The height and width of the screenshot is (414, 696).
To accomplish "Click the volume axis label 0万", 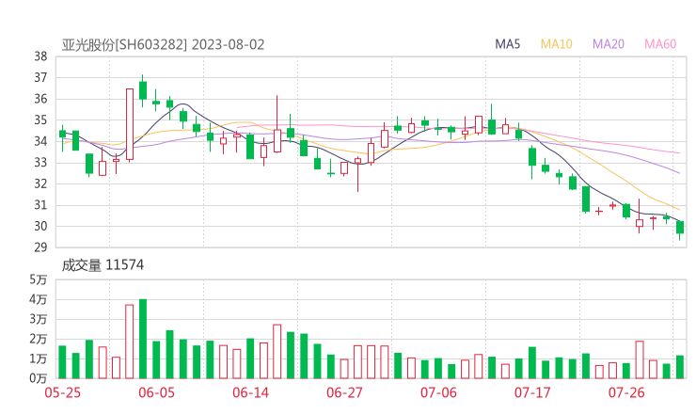I will [x=39, y=379].
